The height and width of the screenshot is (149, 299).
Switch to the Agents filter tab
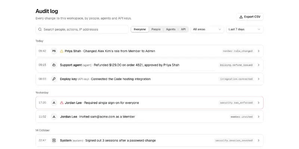pyautogui.click(x=171, y=29)
